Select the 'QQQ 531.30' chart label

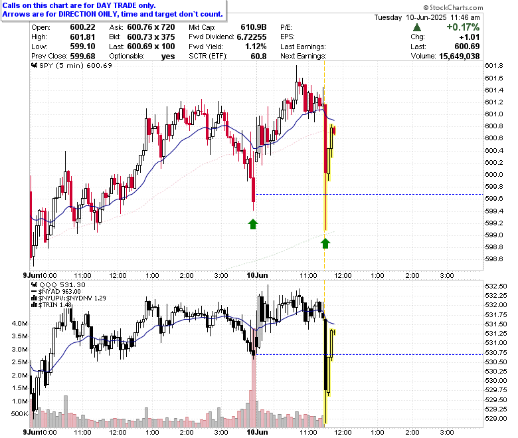[62, 284]
